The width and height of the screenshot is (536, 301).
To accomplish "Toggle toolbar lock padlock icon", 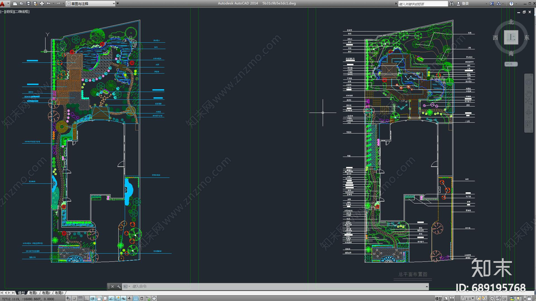I will (x=498, y=298).
